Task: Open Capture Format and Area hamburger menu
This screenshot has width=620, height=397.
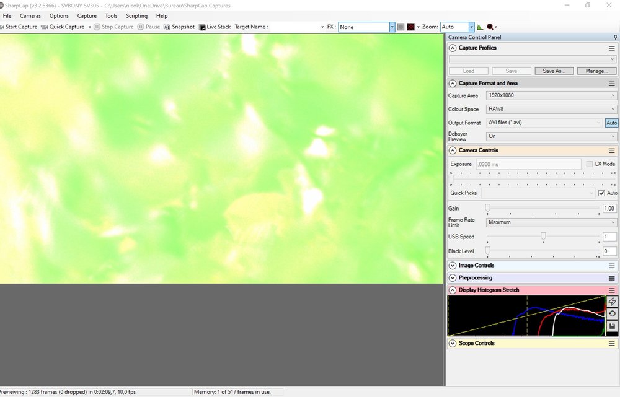Action: click(612, 84)
